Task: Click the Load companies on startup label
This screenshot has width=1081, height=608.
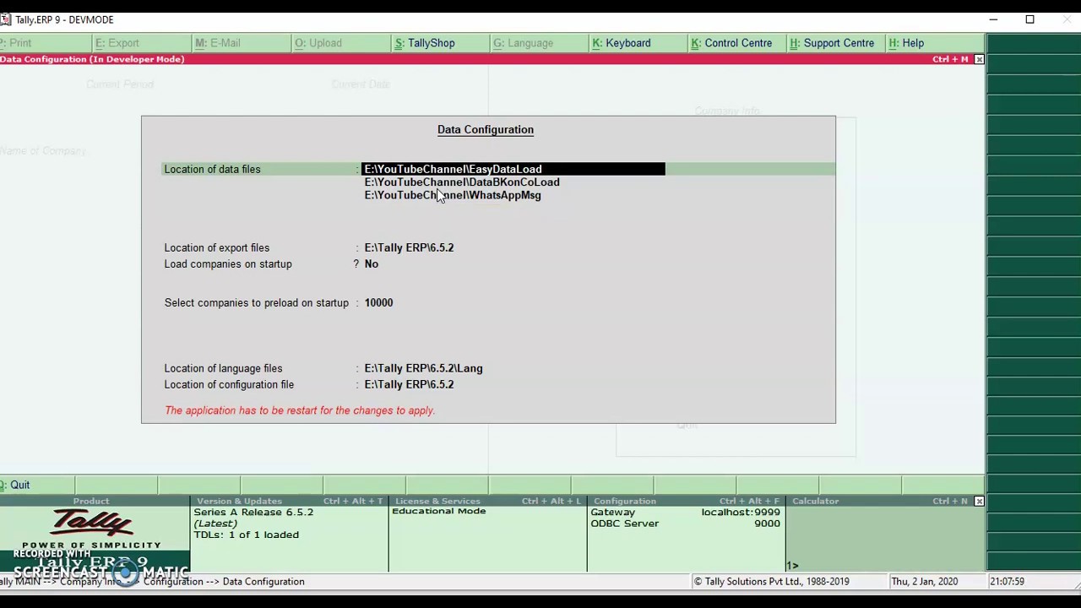Action: pyautogui.click(x=228, y=264)
